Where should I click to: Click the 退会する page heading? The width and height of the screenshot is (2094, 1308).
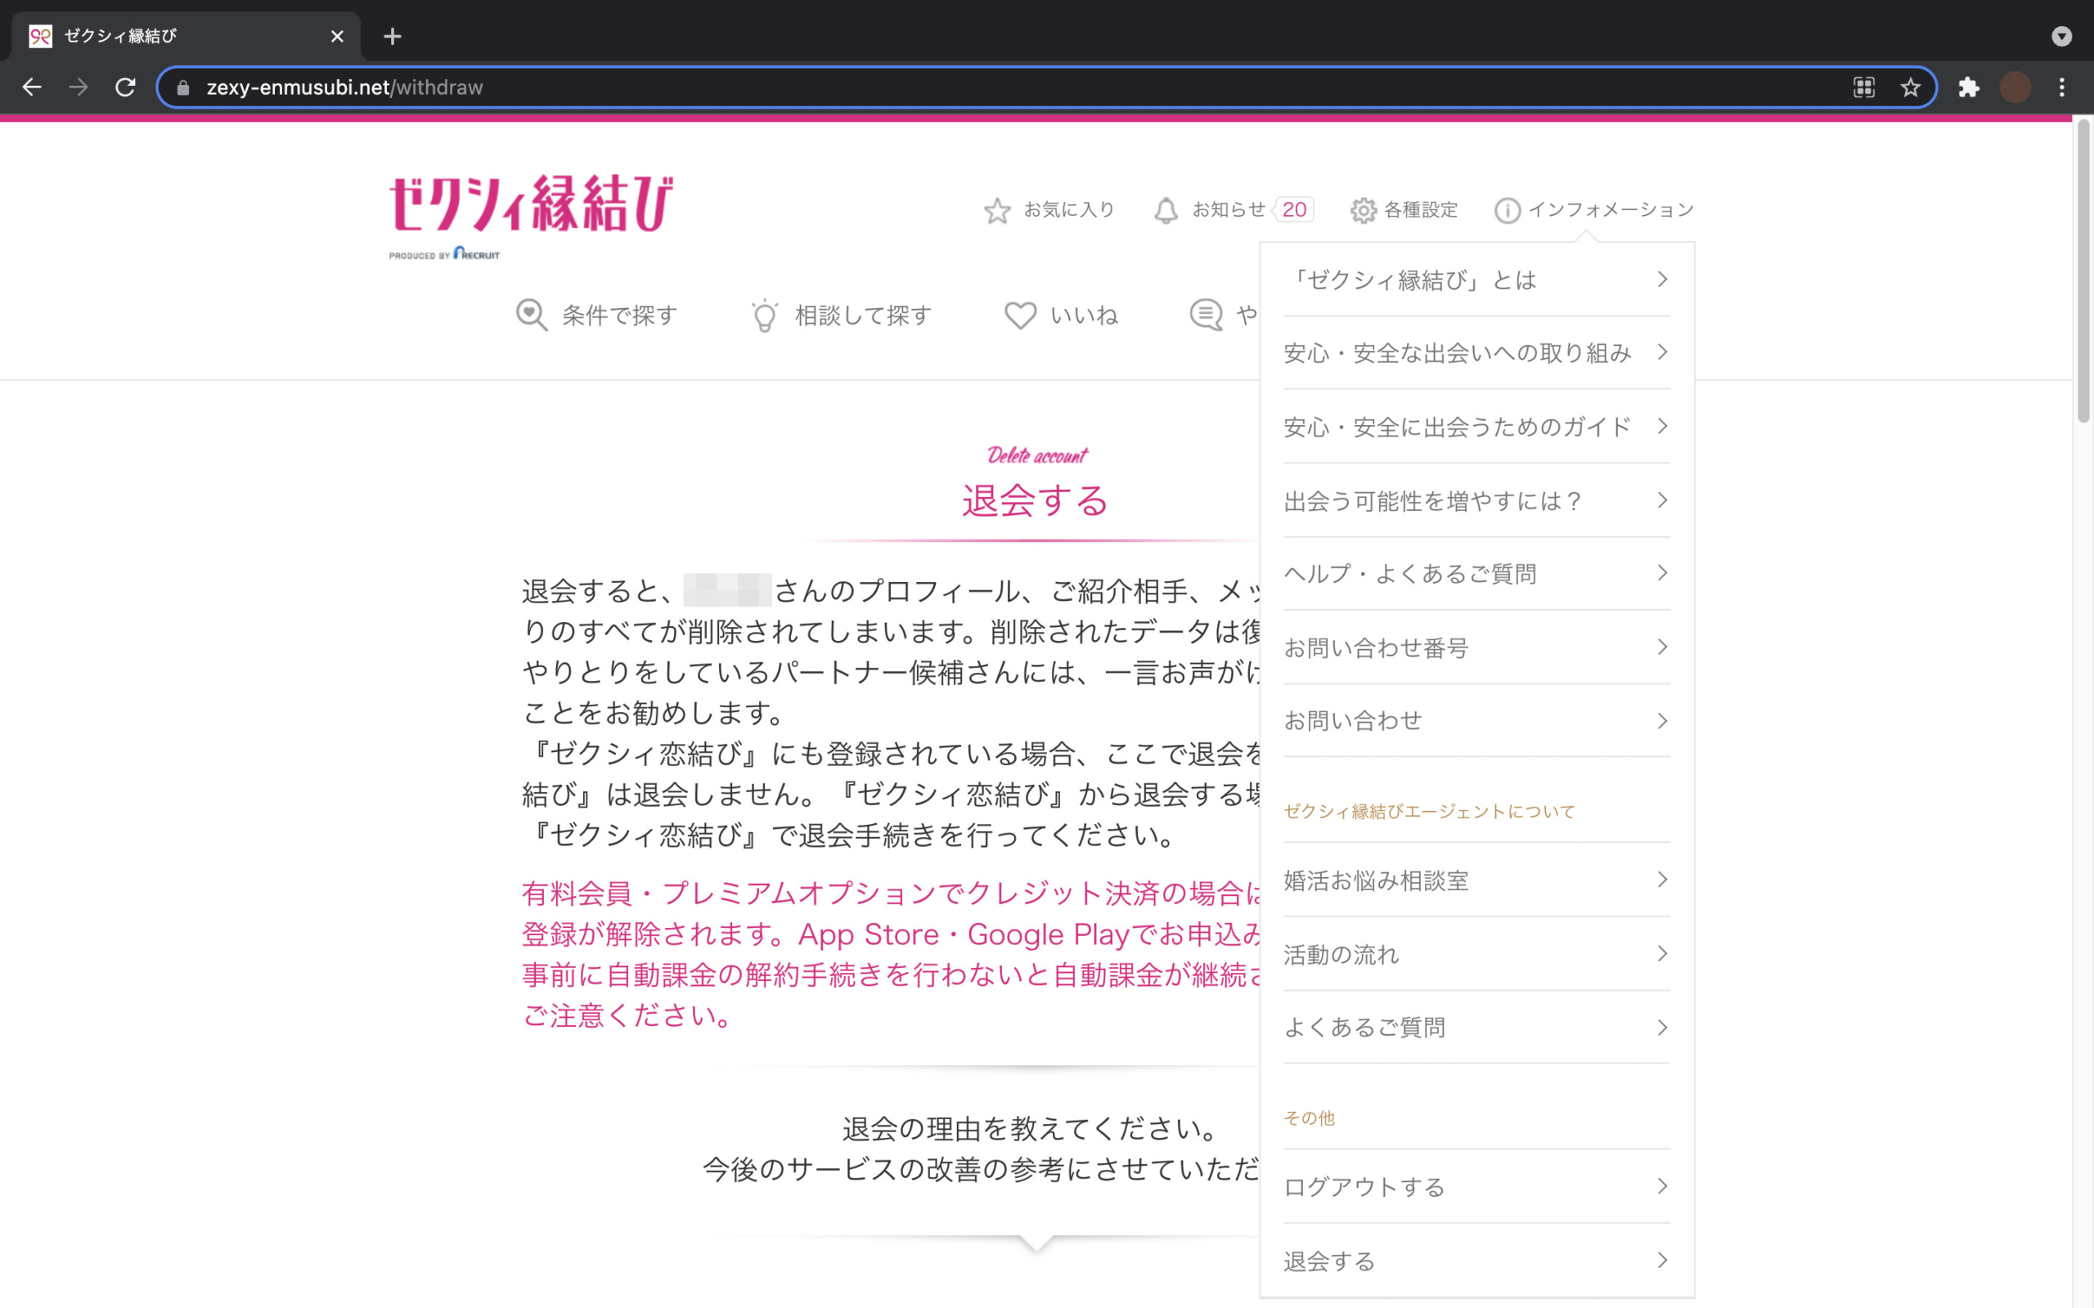1036,500
